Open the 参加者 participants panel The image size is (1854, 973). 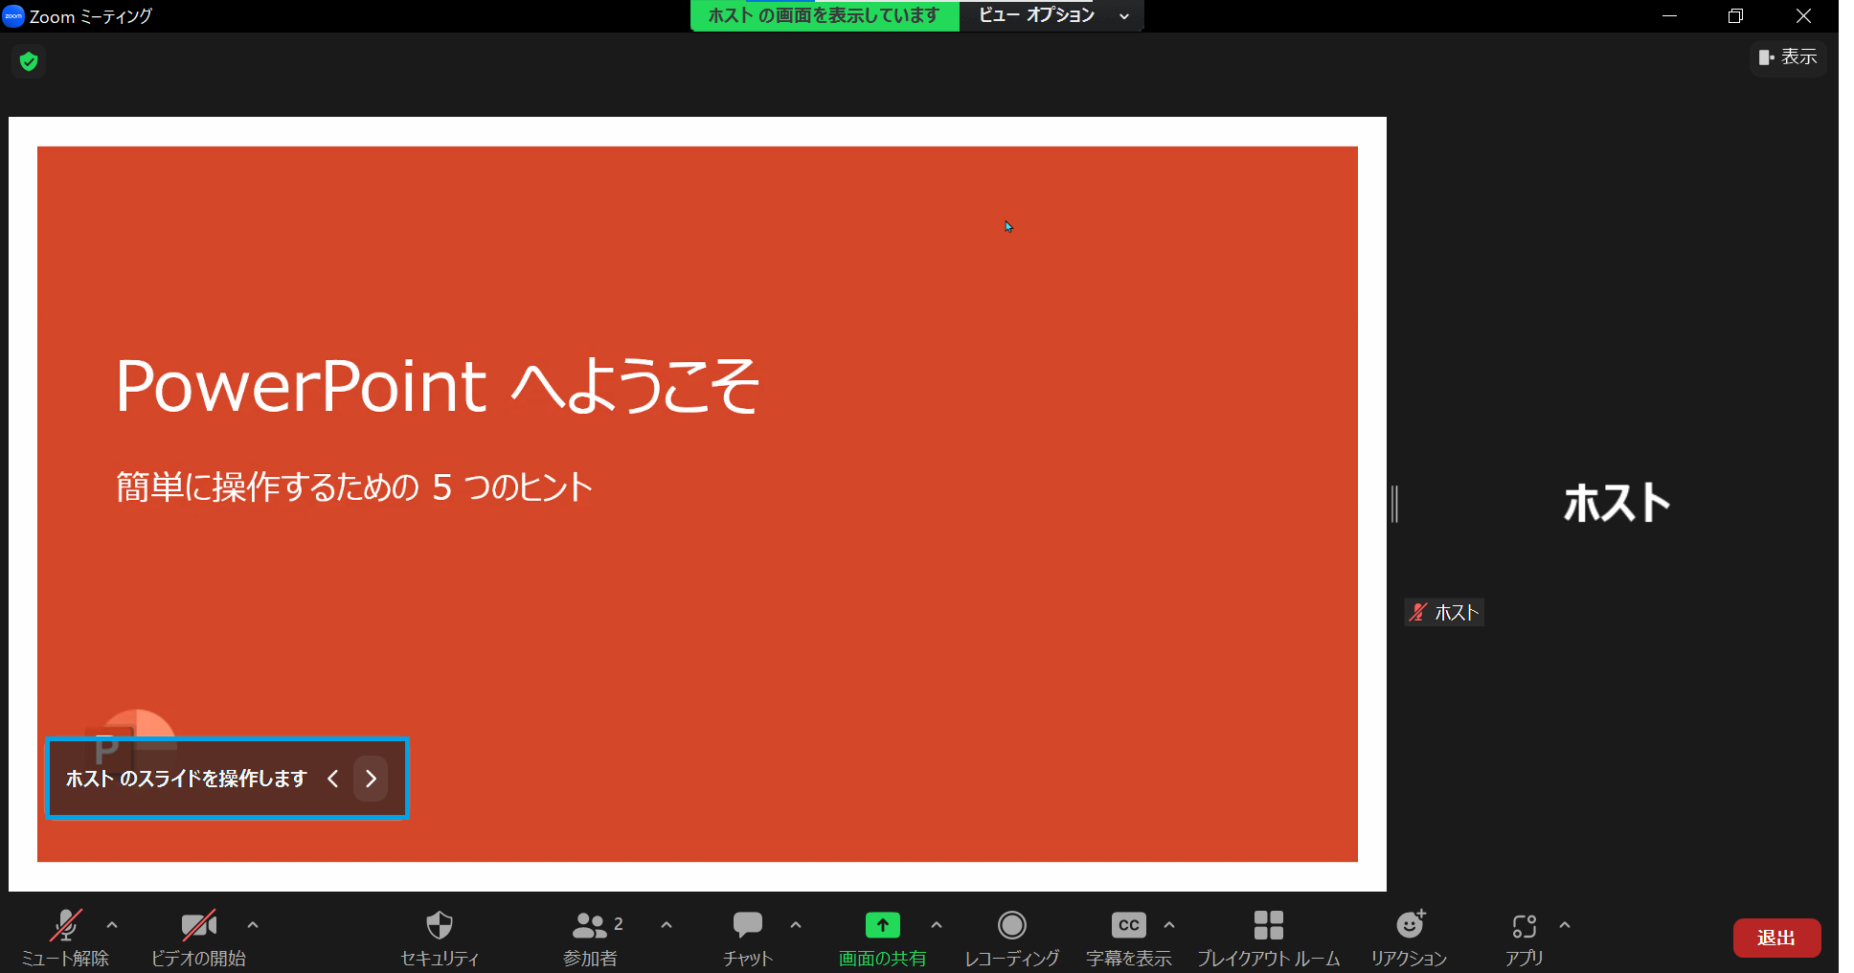(590, 926)
